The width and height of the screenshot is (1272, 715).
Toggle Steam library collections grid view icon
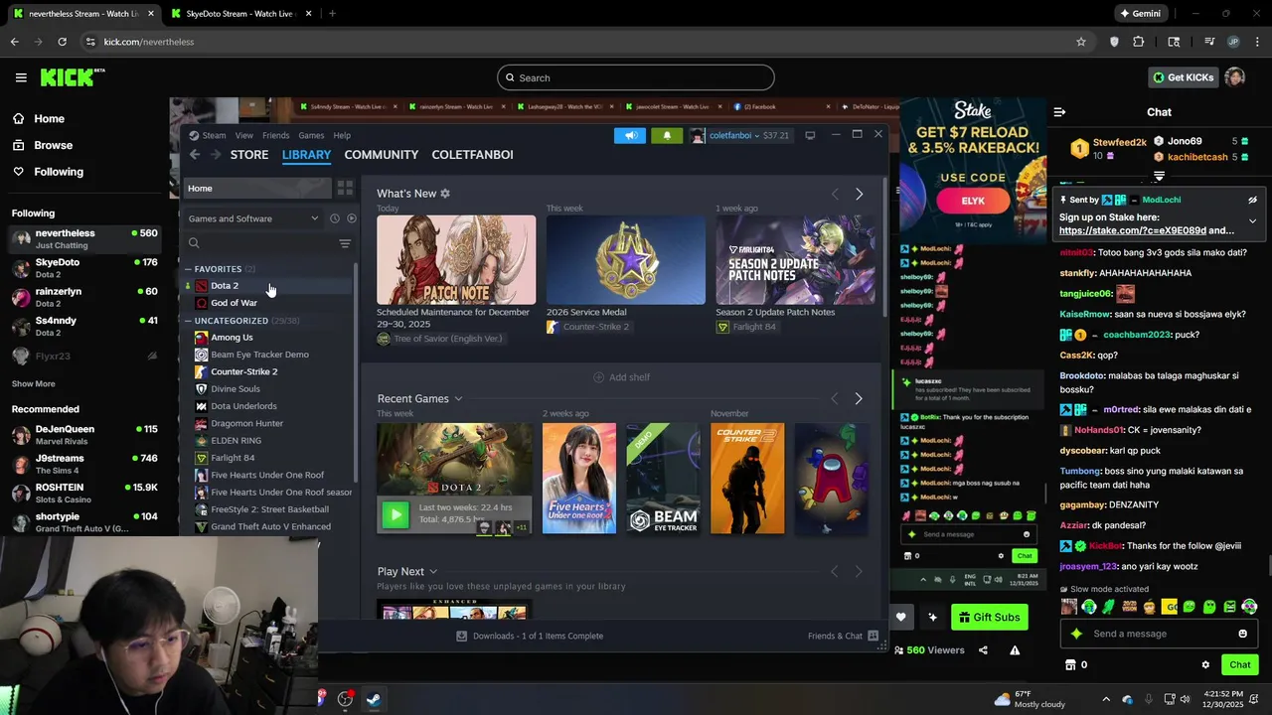[x=345, y=188]
